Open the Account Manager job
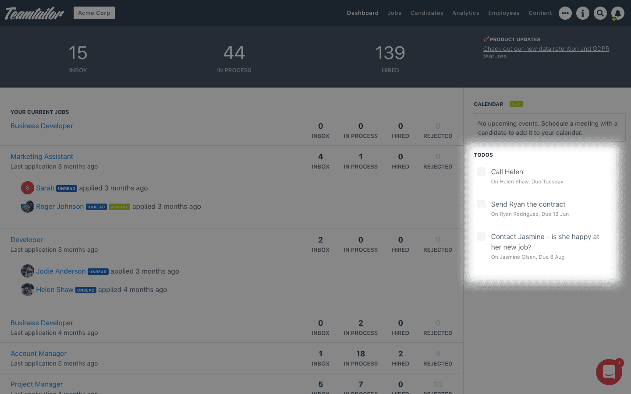This screenshot has height=394, width=631. point(39,353)
